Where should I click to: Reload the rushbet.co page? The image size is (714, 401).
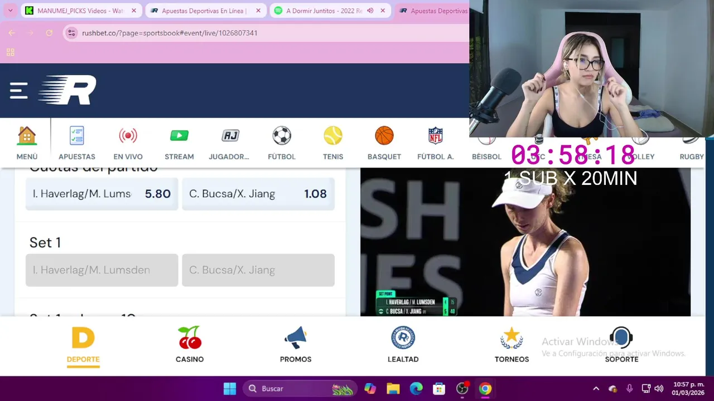(x=49, y=33)
